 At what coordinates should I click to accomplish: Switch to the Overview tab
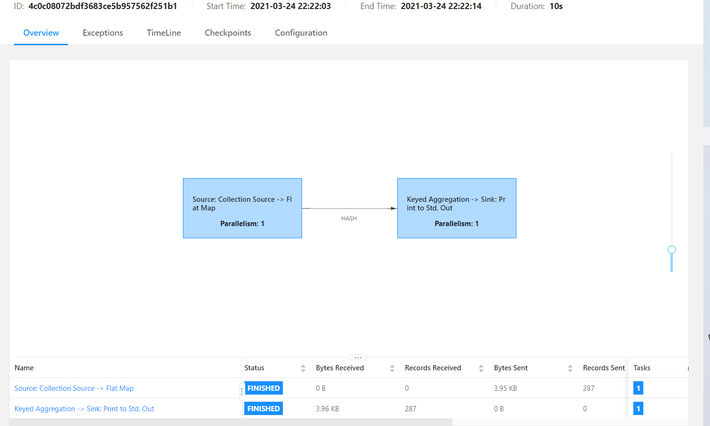coord(41,33)
